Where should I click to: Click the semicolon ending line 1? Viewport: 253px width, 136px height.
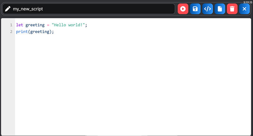pos(86,25)
